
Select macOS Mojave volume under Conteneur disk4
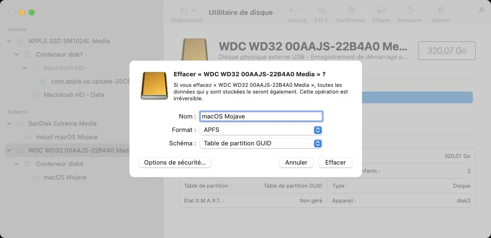65,177
